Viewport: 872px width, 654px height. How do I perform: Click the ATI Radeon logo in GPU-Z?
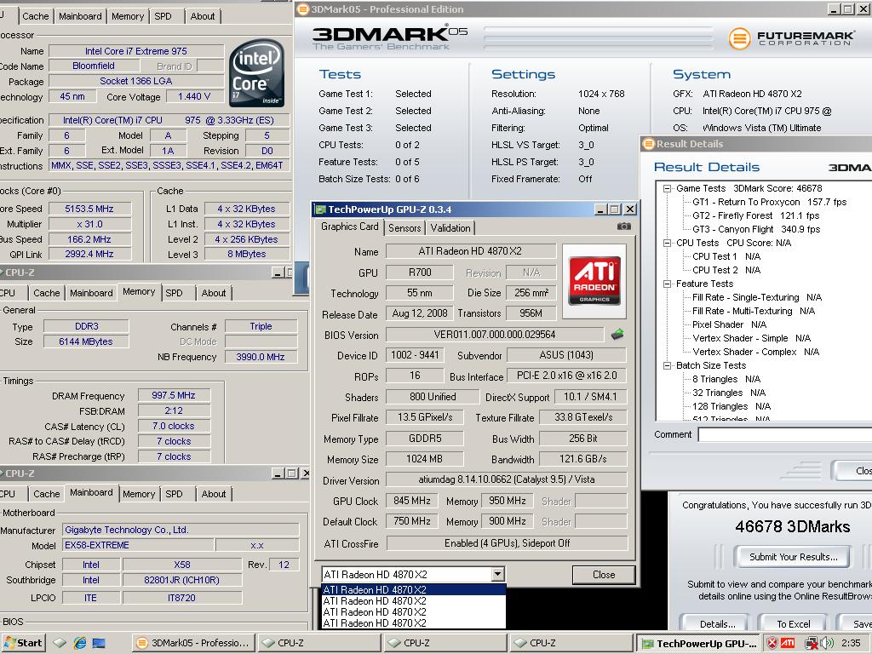(594, 281)
